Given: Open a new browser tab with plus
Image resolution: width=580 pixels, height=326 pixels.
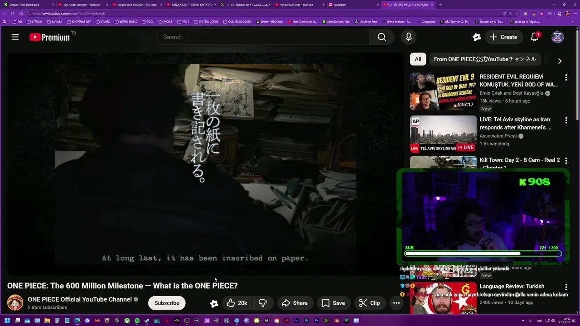Looking at the screenshot, I should pos(440,5).
